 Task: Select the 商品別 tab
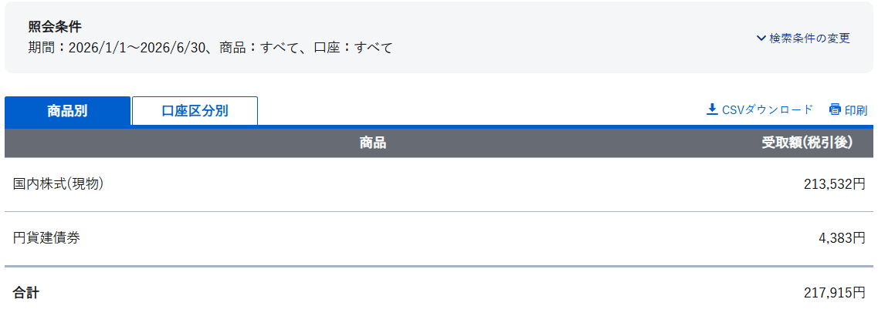coord(67,111)
